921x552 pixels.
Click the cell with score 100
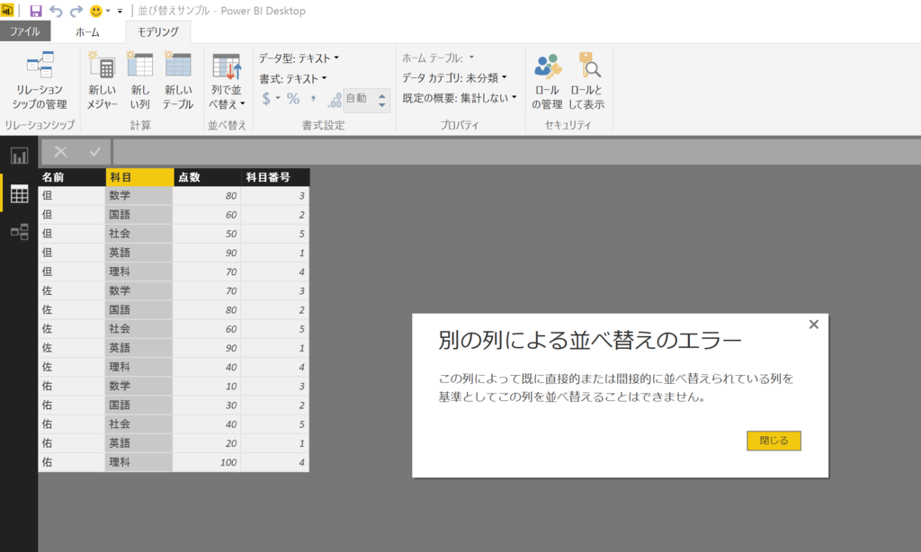click(207, 462)
